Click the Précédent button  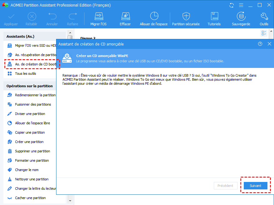(x=226, y=186)
